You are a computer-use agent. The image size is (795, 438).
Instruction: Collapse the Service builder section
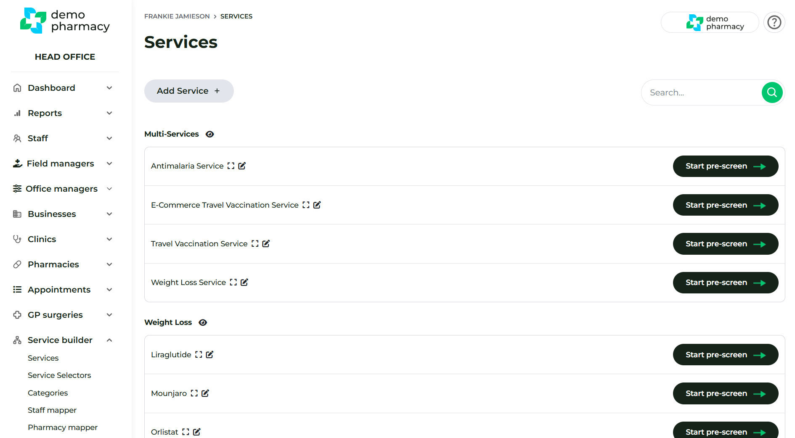click(x=109, y=340)
